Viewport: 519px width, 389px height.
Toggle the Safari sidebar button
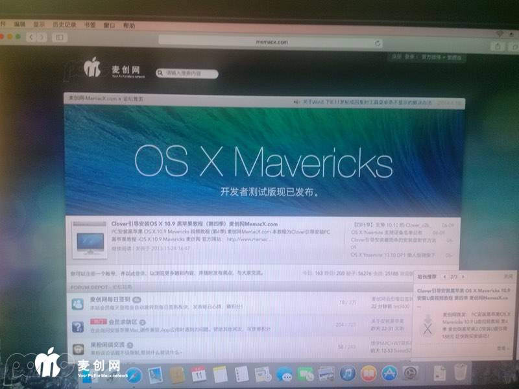point(60,38)
